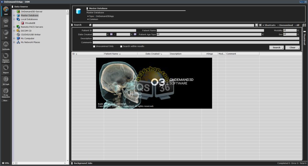
Task: Select OnDemand3D-Server in data source tree
Action: pyautogui.click(x=31, y=12)
